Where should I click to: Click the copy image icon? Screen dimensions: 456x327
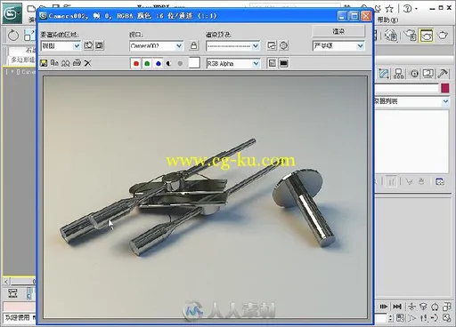(x=54, y=63)
